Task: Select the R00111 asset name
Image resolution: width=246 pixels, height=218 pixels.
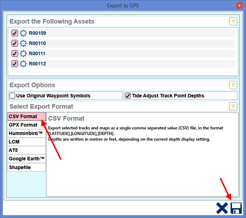Action: [x=37, y=54]
